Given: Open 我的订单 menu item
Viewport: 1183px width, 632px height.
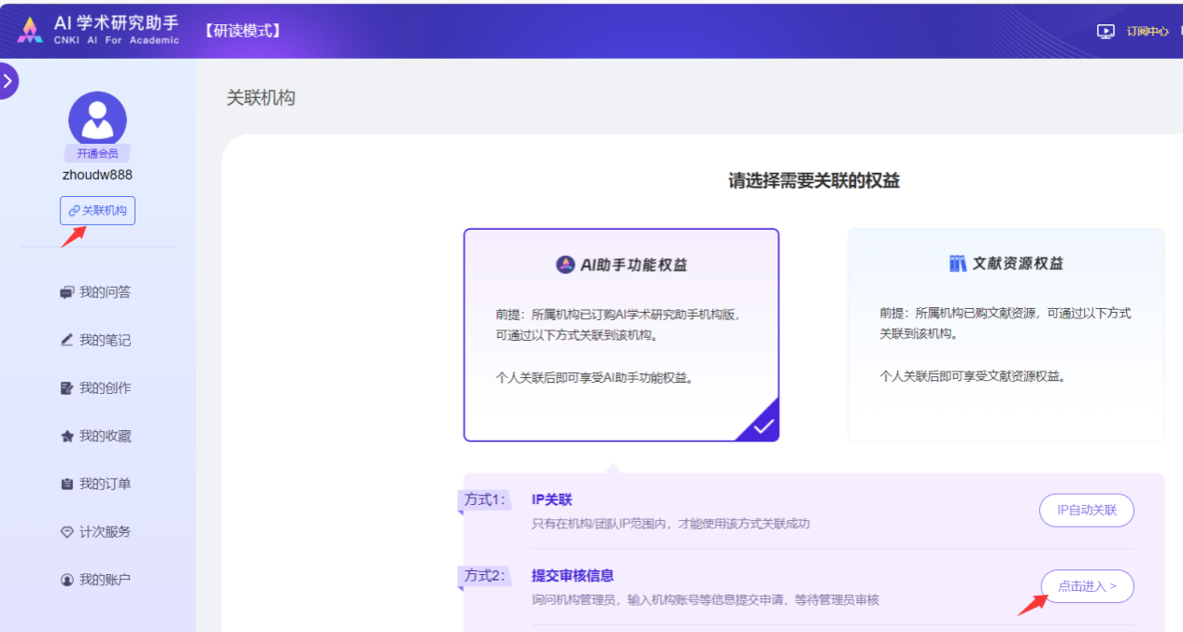Looking at the screenshot, I should (x=104, y=485).
